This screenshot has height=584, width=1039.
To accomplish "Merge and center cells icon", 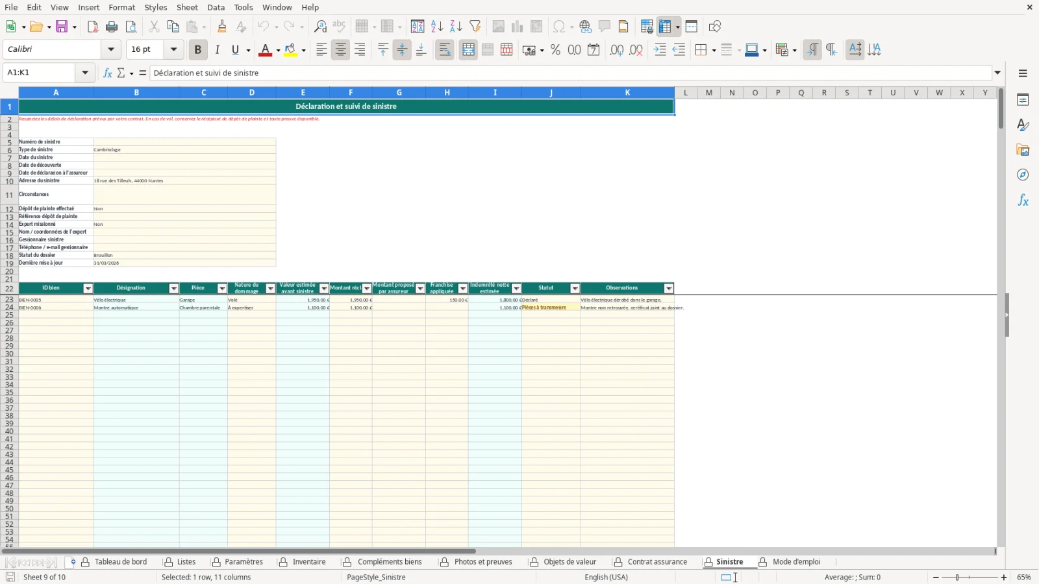I will coord(468,50).
